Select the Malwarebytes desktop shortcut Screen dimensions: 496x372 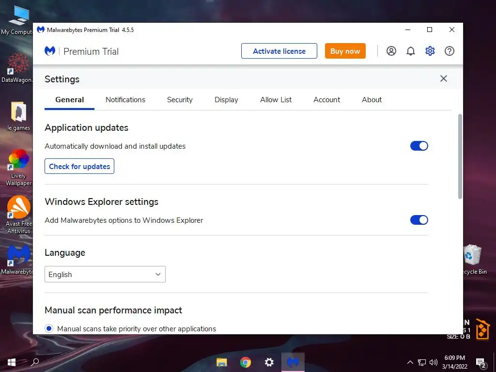(17, 260)
